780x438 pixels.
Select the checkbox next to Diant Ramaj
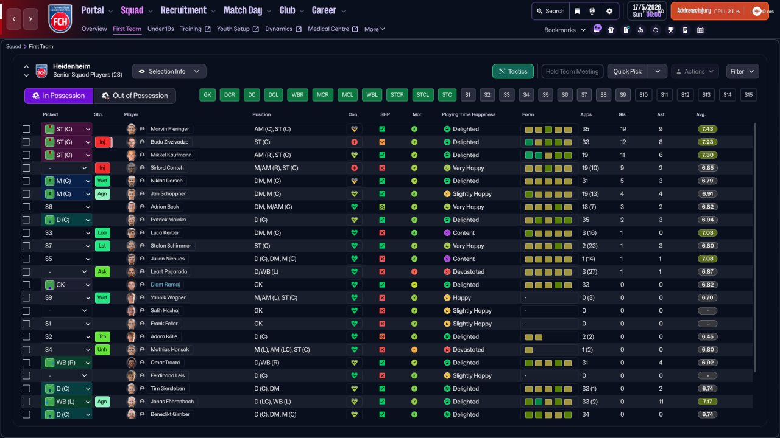pyautogui.click(x=26, y=285)
